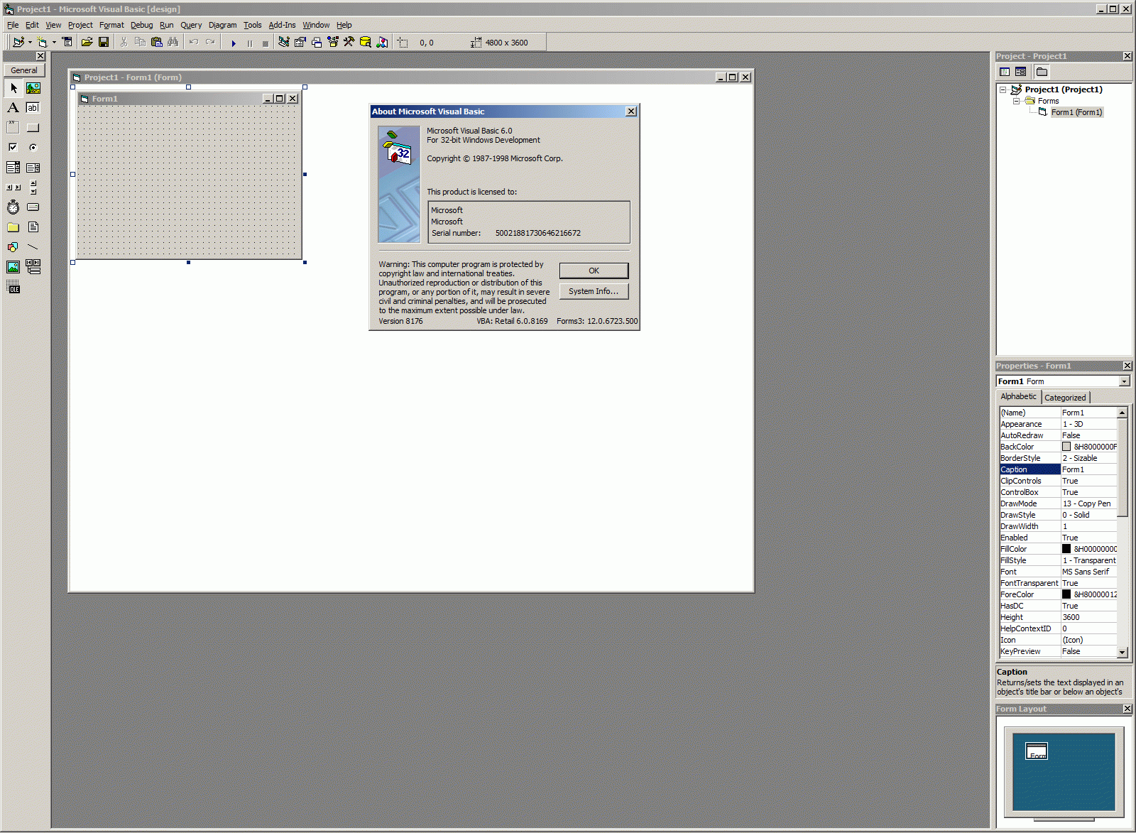Image resolution: width=1136 pixels, height=833 pixels.
Task: Open the Project menu
Action: [x=80, y=25]
